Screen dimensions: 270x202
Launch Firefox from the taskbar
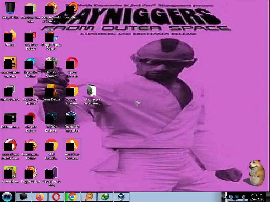click(40, 197)
